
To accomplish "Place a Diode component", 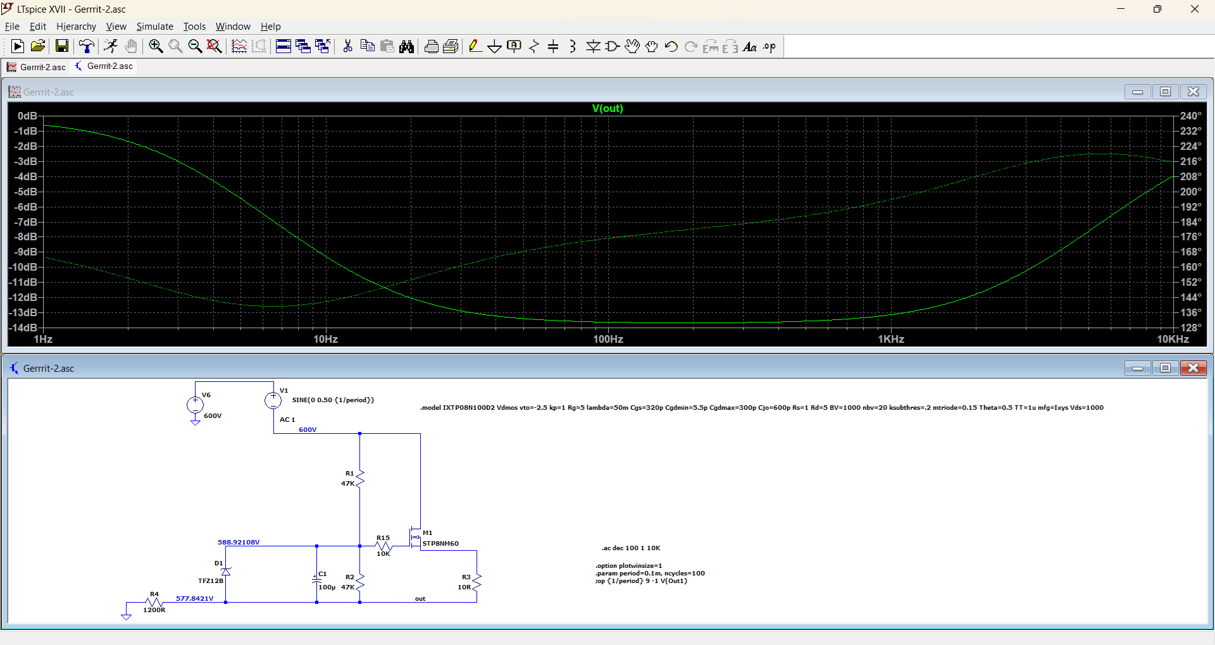I will 593,46.
